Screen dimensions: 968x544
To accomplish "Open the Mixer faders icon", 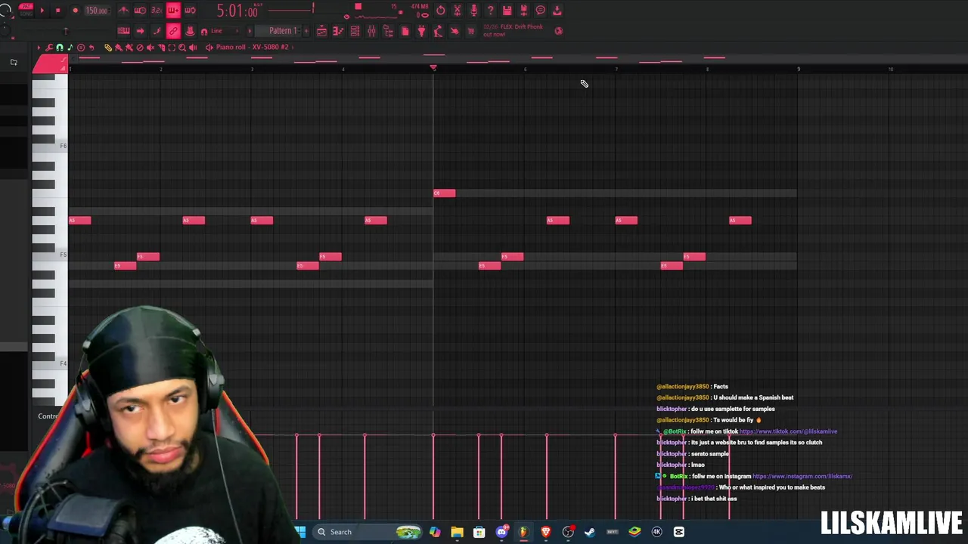I will [x=371, y=31].
